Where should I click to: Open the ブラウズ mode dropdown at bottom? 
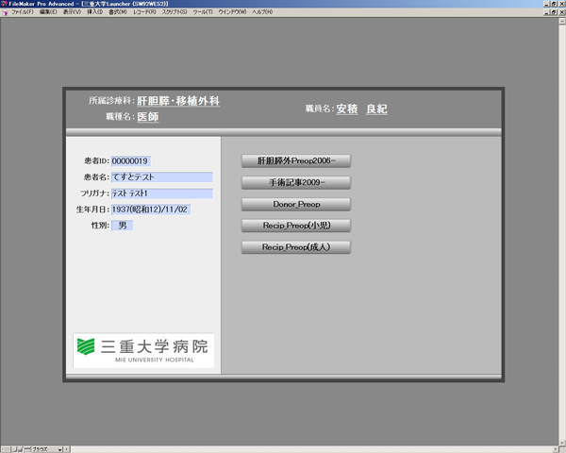click(x=45, y=449)
